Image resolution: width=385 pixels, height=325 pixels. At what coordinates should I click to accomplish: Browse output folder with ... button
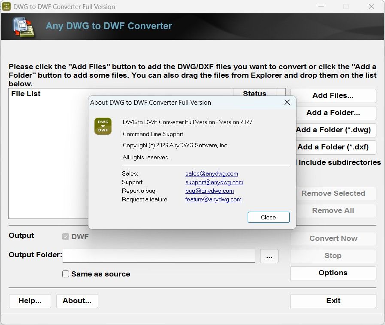[x=269, y=256]
